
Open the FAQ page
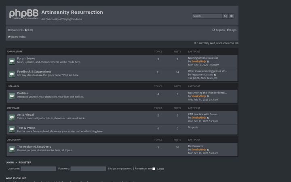pos(29,30)
